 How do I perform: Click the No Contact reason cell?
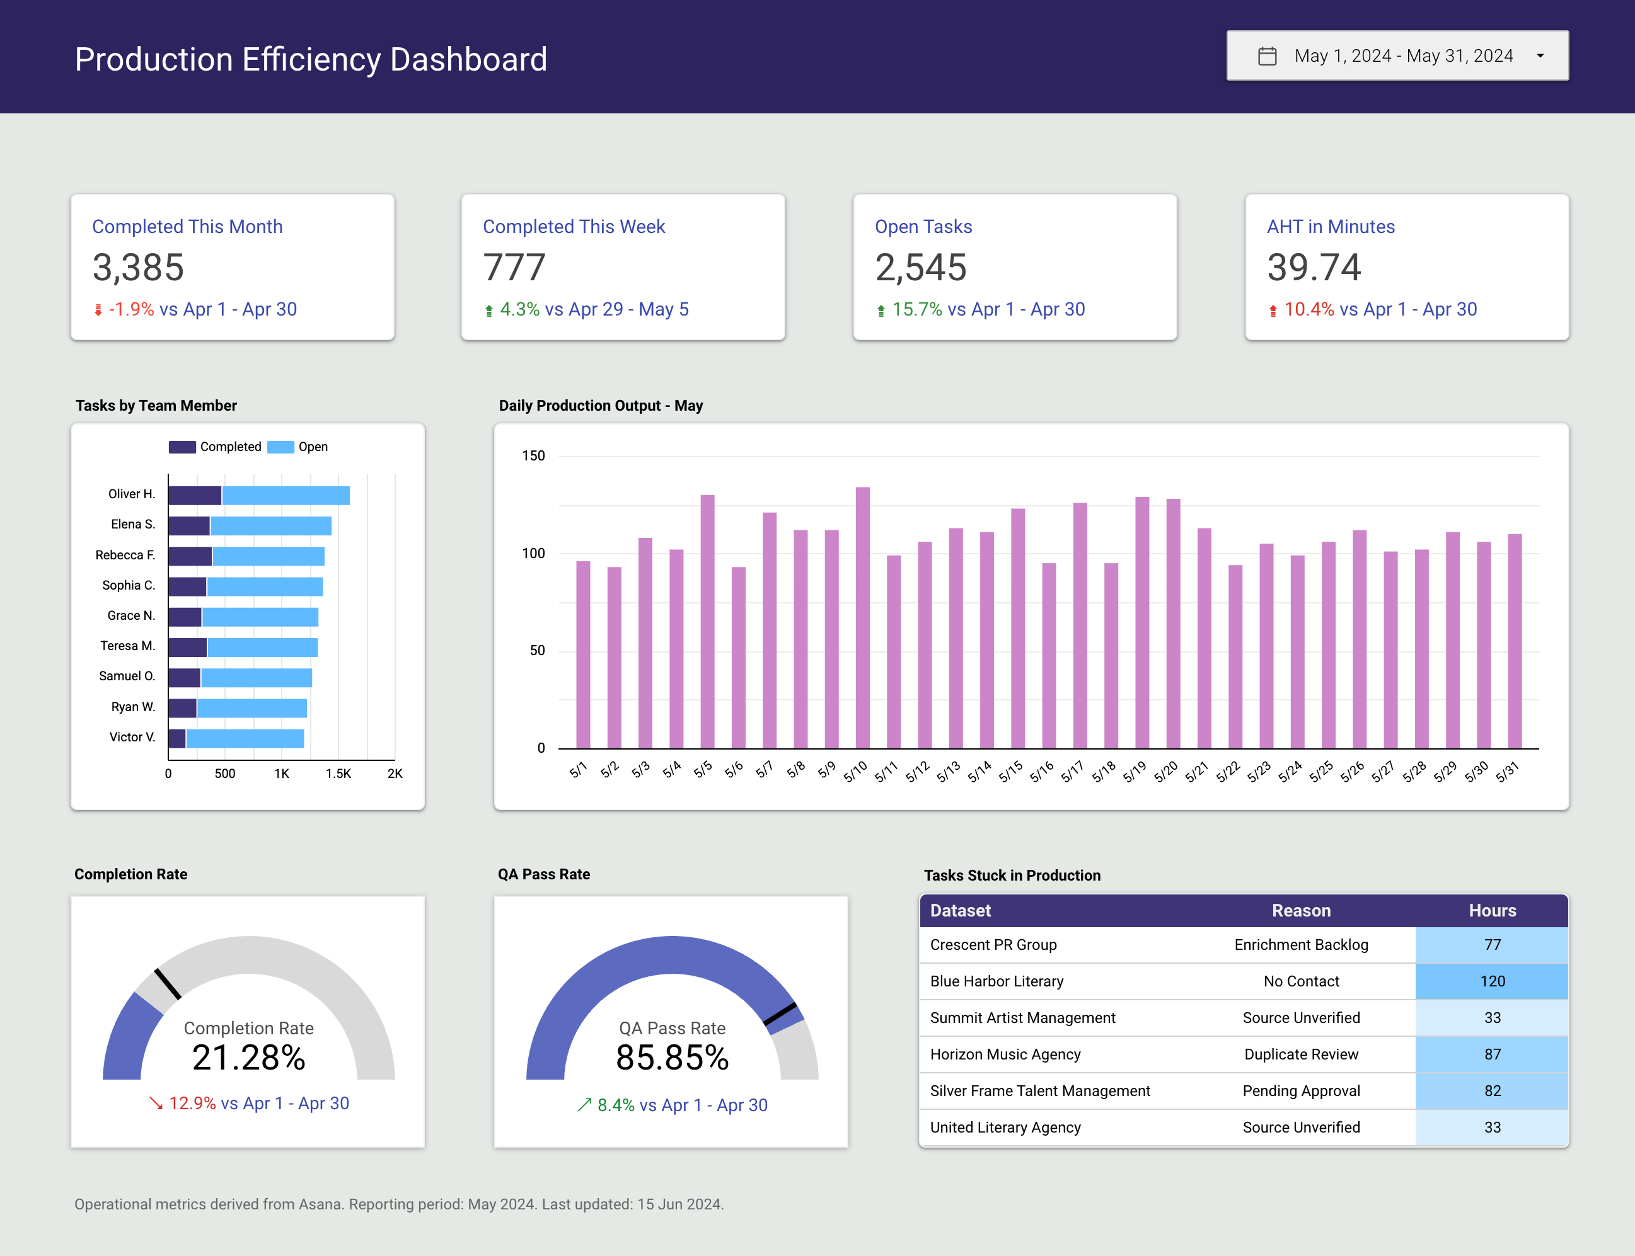[x=1302, y=981]
